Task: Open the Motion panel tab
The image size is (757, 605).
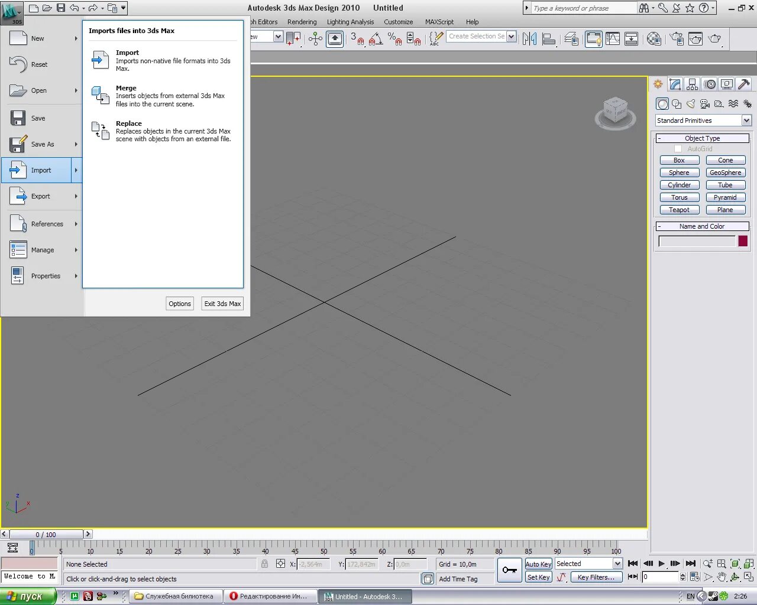Action: click(x=710, y=84)
